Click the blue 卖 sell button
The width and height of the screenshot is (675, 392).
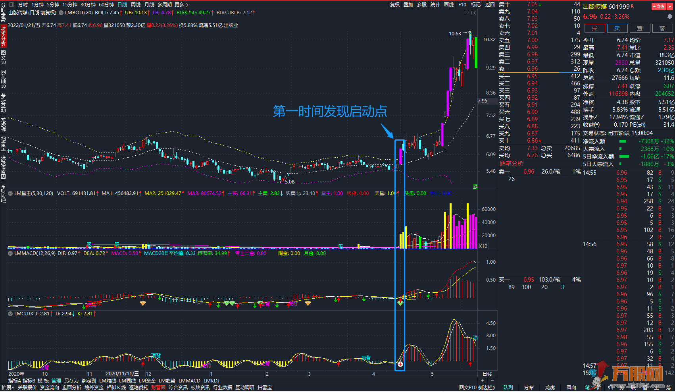617,28
